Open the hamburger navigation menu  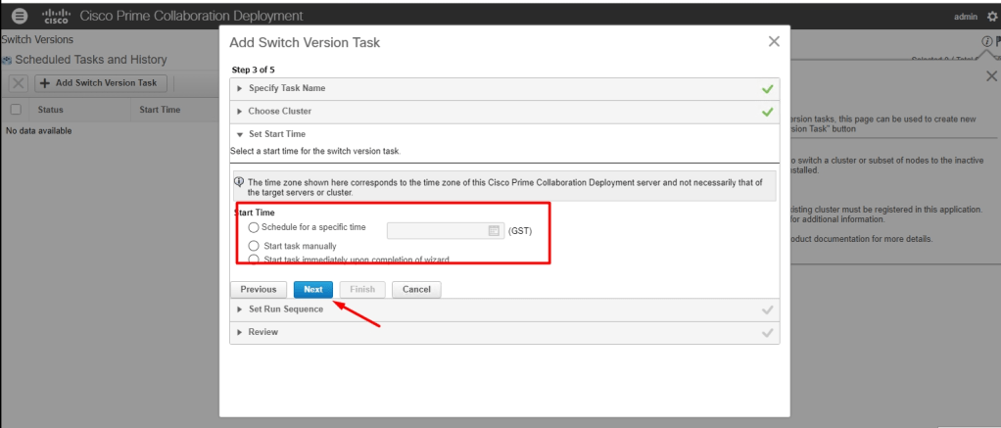point(20,17)
